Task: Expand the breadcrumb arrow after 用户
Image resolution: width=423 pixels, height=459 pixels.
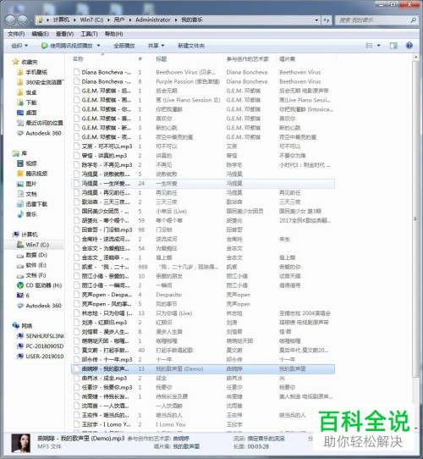Action: [129, 20]
